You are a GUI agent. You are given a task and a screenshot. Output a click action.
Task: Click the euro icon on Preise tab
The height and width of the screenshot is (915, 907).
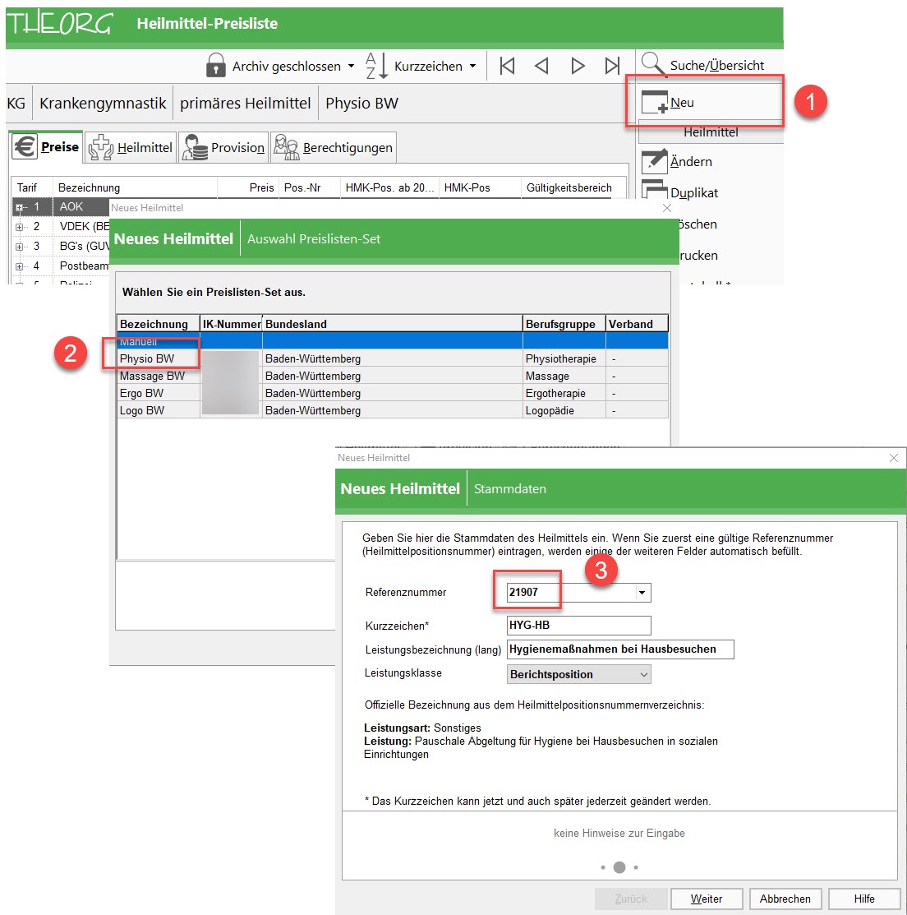[x=25, y=146]
